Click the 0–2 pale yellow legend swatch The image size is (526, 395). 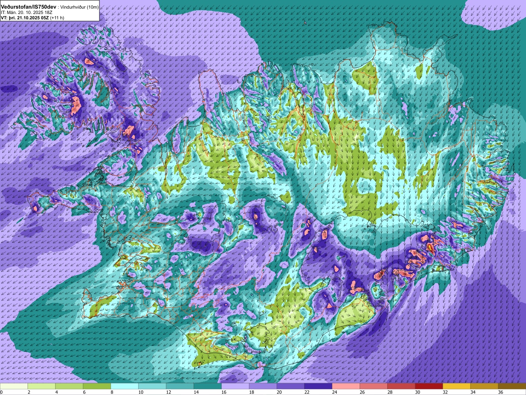pos(14,386)
